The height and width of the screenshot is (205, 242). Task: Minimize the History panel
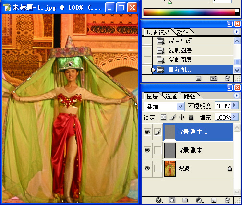click(230, 24)
